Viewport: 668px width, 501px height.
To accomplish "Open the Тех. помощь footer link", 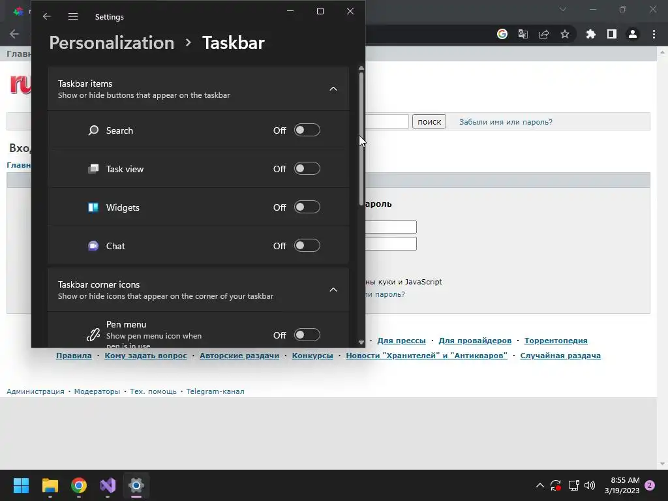I will point(153,391).
